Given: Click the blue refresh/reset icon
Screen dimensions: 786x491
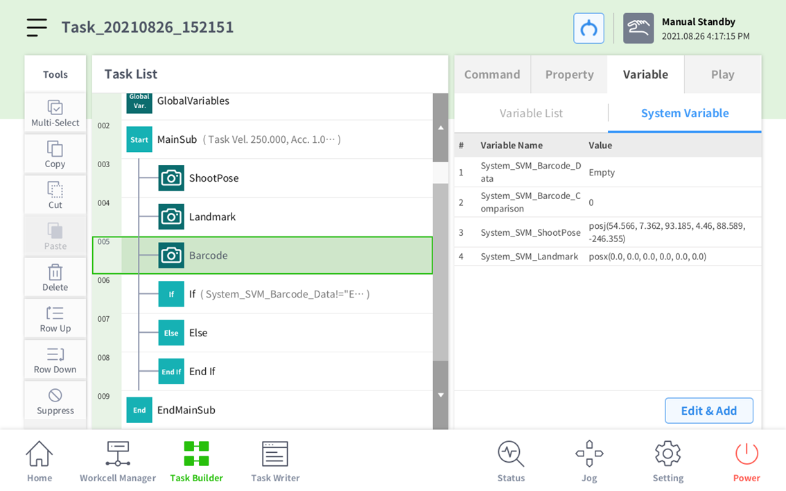Looking at the screenshot, I should 588,28.
